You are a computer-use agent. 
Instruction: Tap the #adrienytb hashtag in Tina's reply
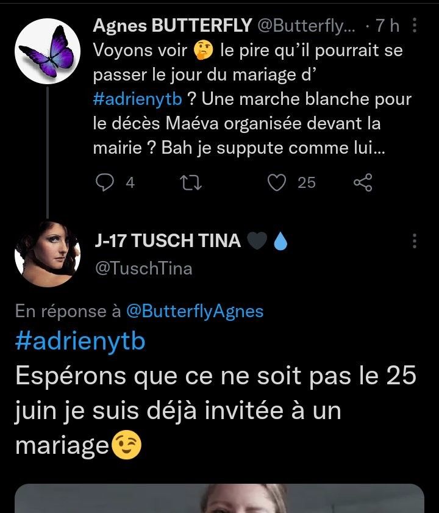(80, 341)
